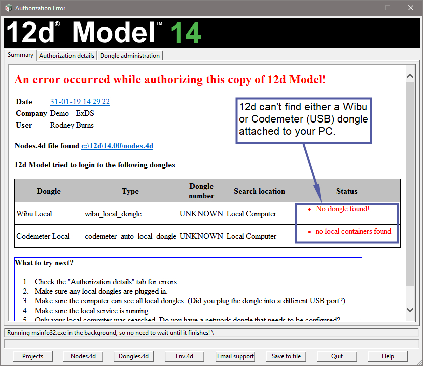
Task: Click the empty progress bar below status message
Action: click(211, 344)
